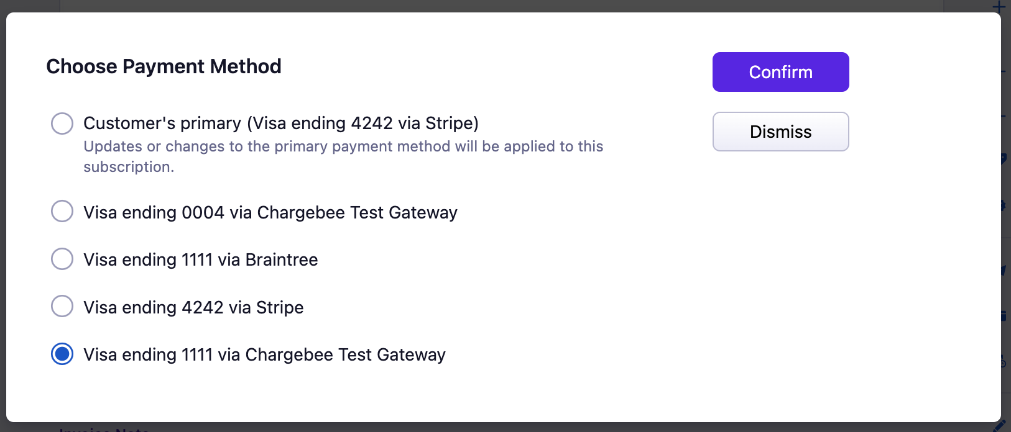Choose Visa ending 0004 radio button
The image size is (1011, 432).
coord(62,211)
